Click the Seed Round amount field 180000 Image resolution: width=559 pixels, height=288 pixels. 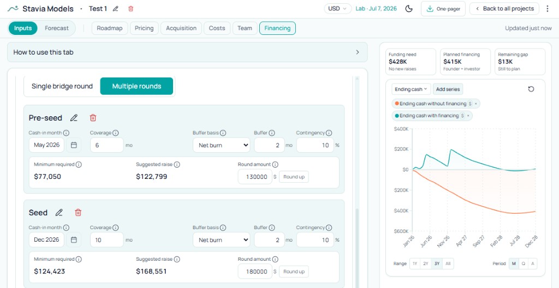255,272
